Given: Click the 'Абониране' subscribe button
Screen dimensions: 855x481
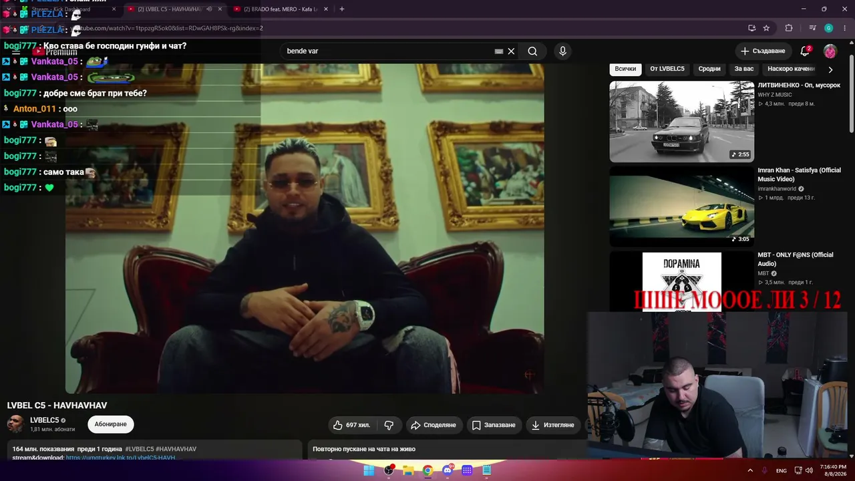Looking at the screenshot, I should (x=111, y=424).
